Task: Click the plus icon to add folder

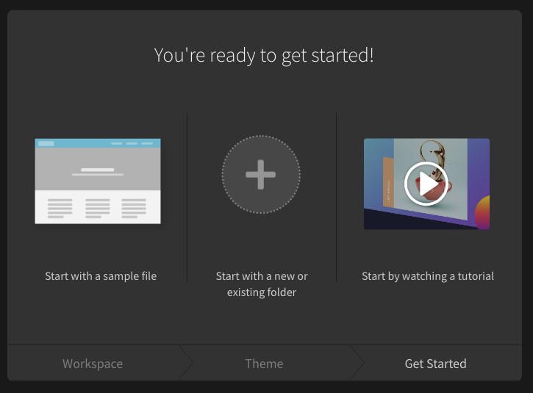Action: 261,175
